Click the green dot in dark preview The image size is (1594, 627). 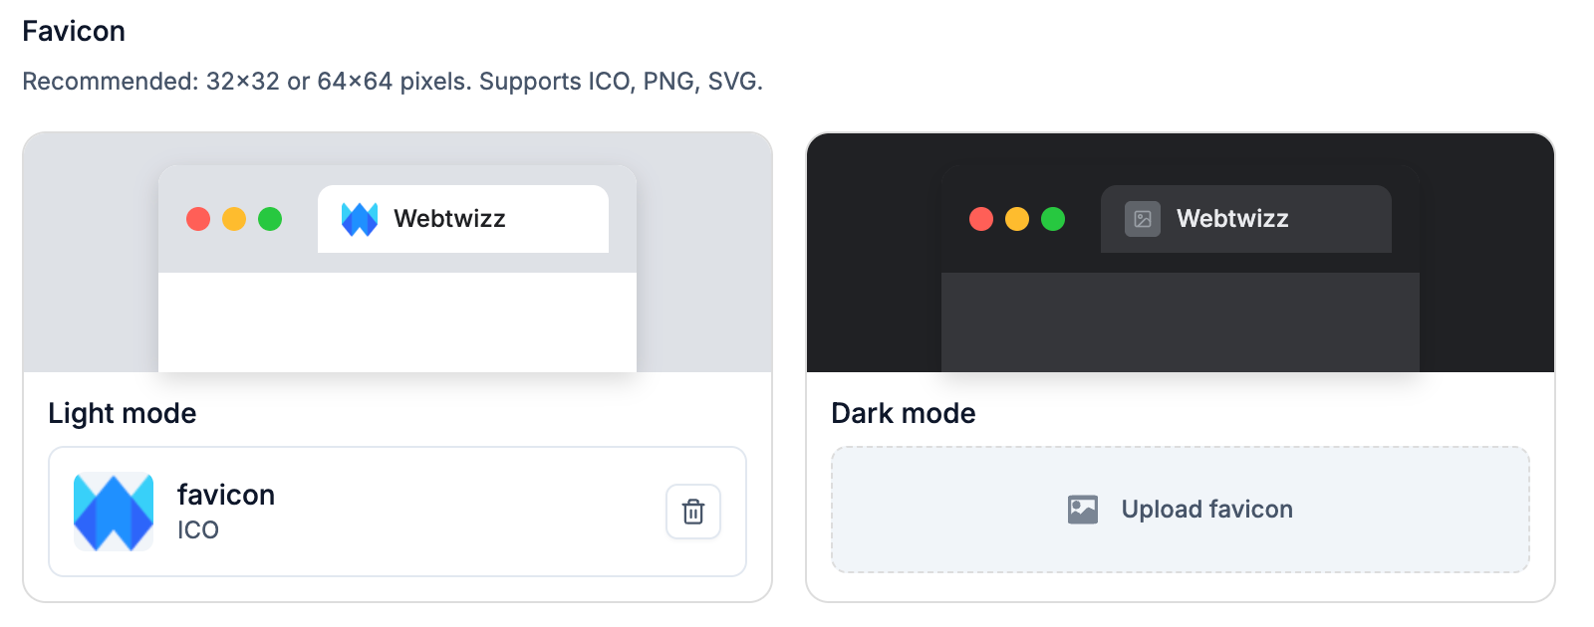pyautogui.click(x=1053, y=219)
